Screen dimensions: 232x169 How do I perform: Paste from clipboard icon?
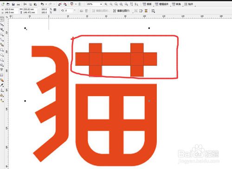click(x=35, y=4)
